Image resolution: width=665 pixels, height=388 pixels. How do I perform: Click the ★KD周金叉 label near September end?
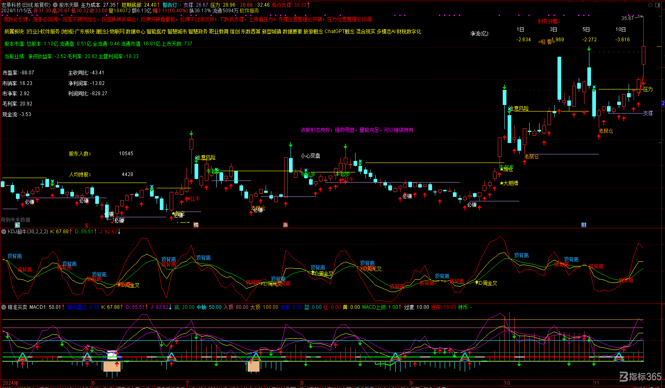pyautogui.click(x=486, y=283)
